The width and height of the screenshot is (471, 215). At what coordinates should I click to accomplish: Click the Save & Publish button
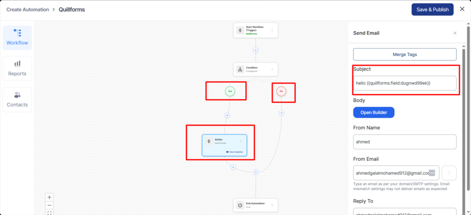point(432,10)
